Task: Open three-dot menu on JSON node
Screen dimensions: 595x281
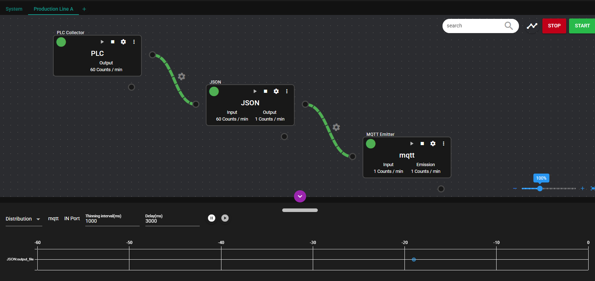Action: pyautogui.click(x=287, y=91)
